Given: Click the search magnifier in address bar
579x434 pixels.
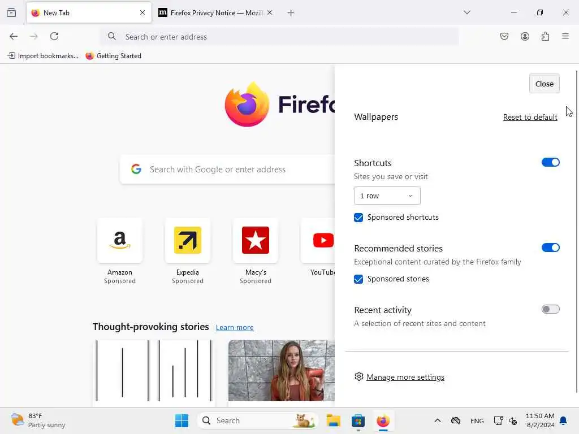Looking at the screenshot, I should pyautogui.click(x=111, y=36).
